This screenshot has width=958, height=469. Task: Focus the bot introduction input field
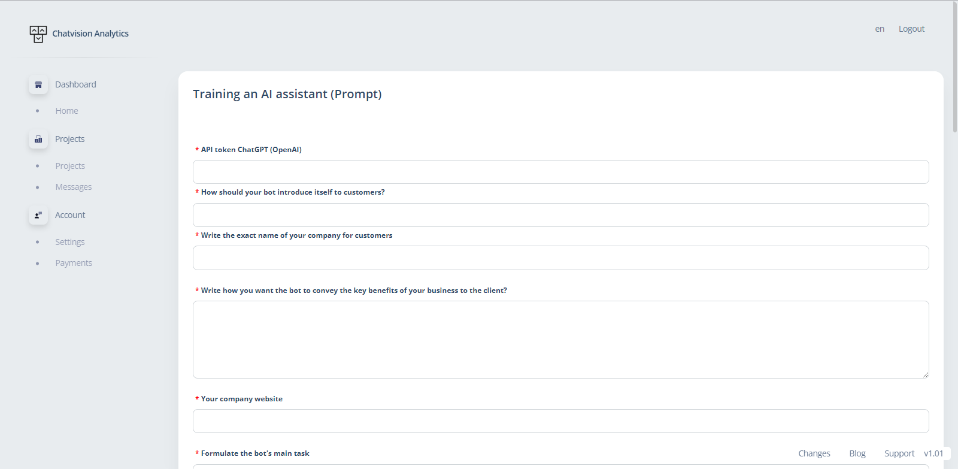coord(561,215)
